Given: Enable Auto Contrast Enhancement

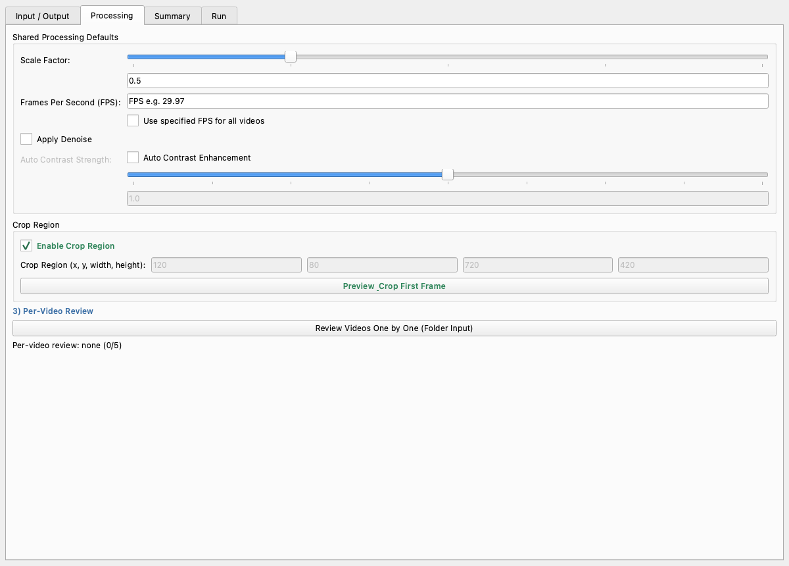Looking at the screenshot, I should [132, 157].
